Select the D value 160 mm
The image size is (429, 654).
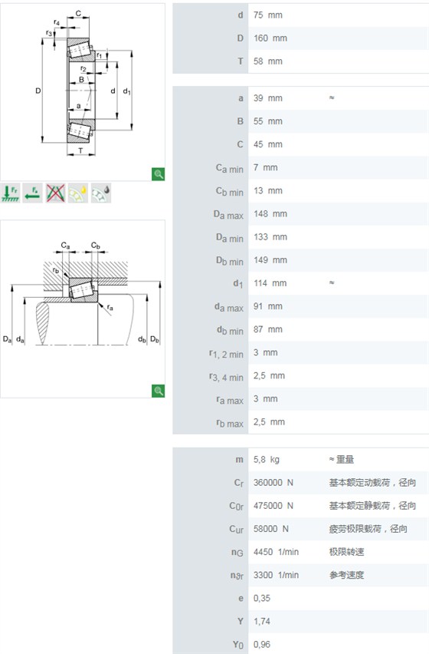tap(270, 38)
